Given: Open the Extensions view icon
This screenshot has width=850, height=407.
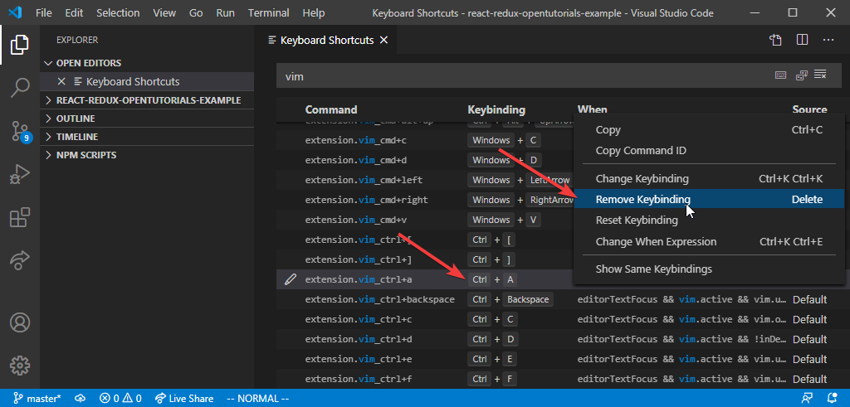Looking at the screenshot, I should [20, 217].
